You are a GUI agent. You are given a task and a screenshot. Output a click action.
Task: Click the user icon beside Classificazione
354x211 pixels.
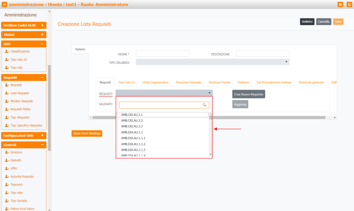(7, 51)
